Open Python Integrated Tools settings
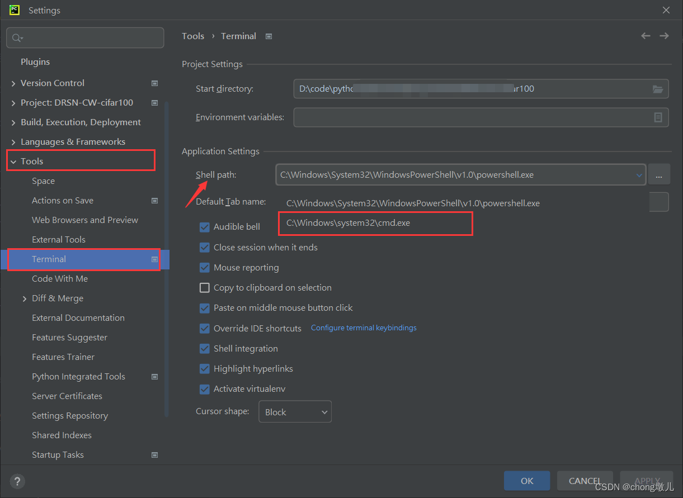This screenshot has height=498, width=683. [x=78, y=377]
